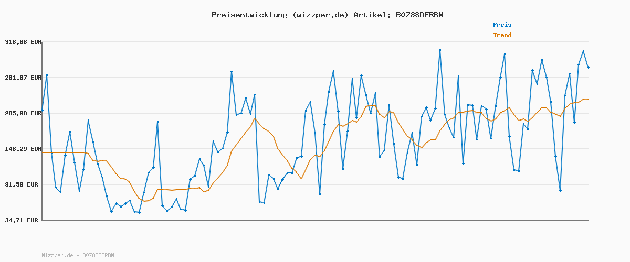Screen dimensions: 630x262
Task: Click the 205.08 EUR axis label
Action: (x=23, y=113)
